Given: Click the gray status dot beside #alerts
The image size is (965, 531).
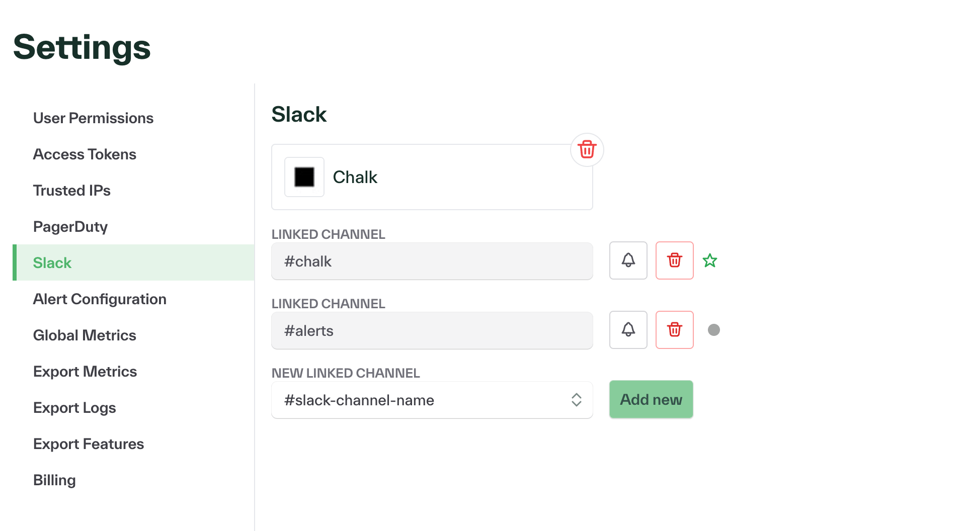Looking at the screenshot, I should click(714, 330).
